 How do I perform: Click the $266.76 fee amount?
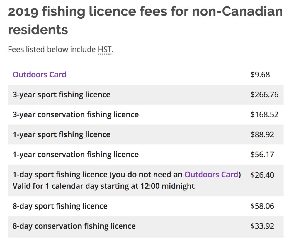click(x=264, y=94)
